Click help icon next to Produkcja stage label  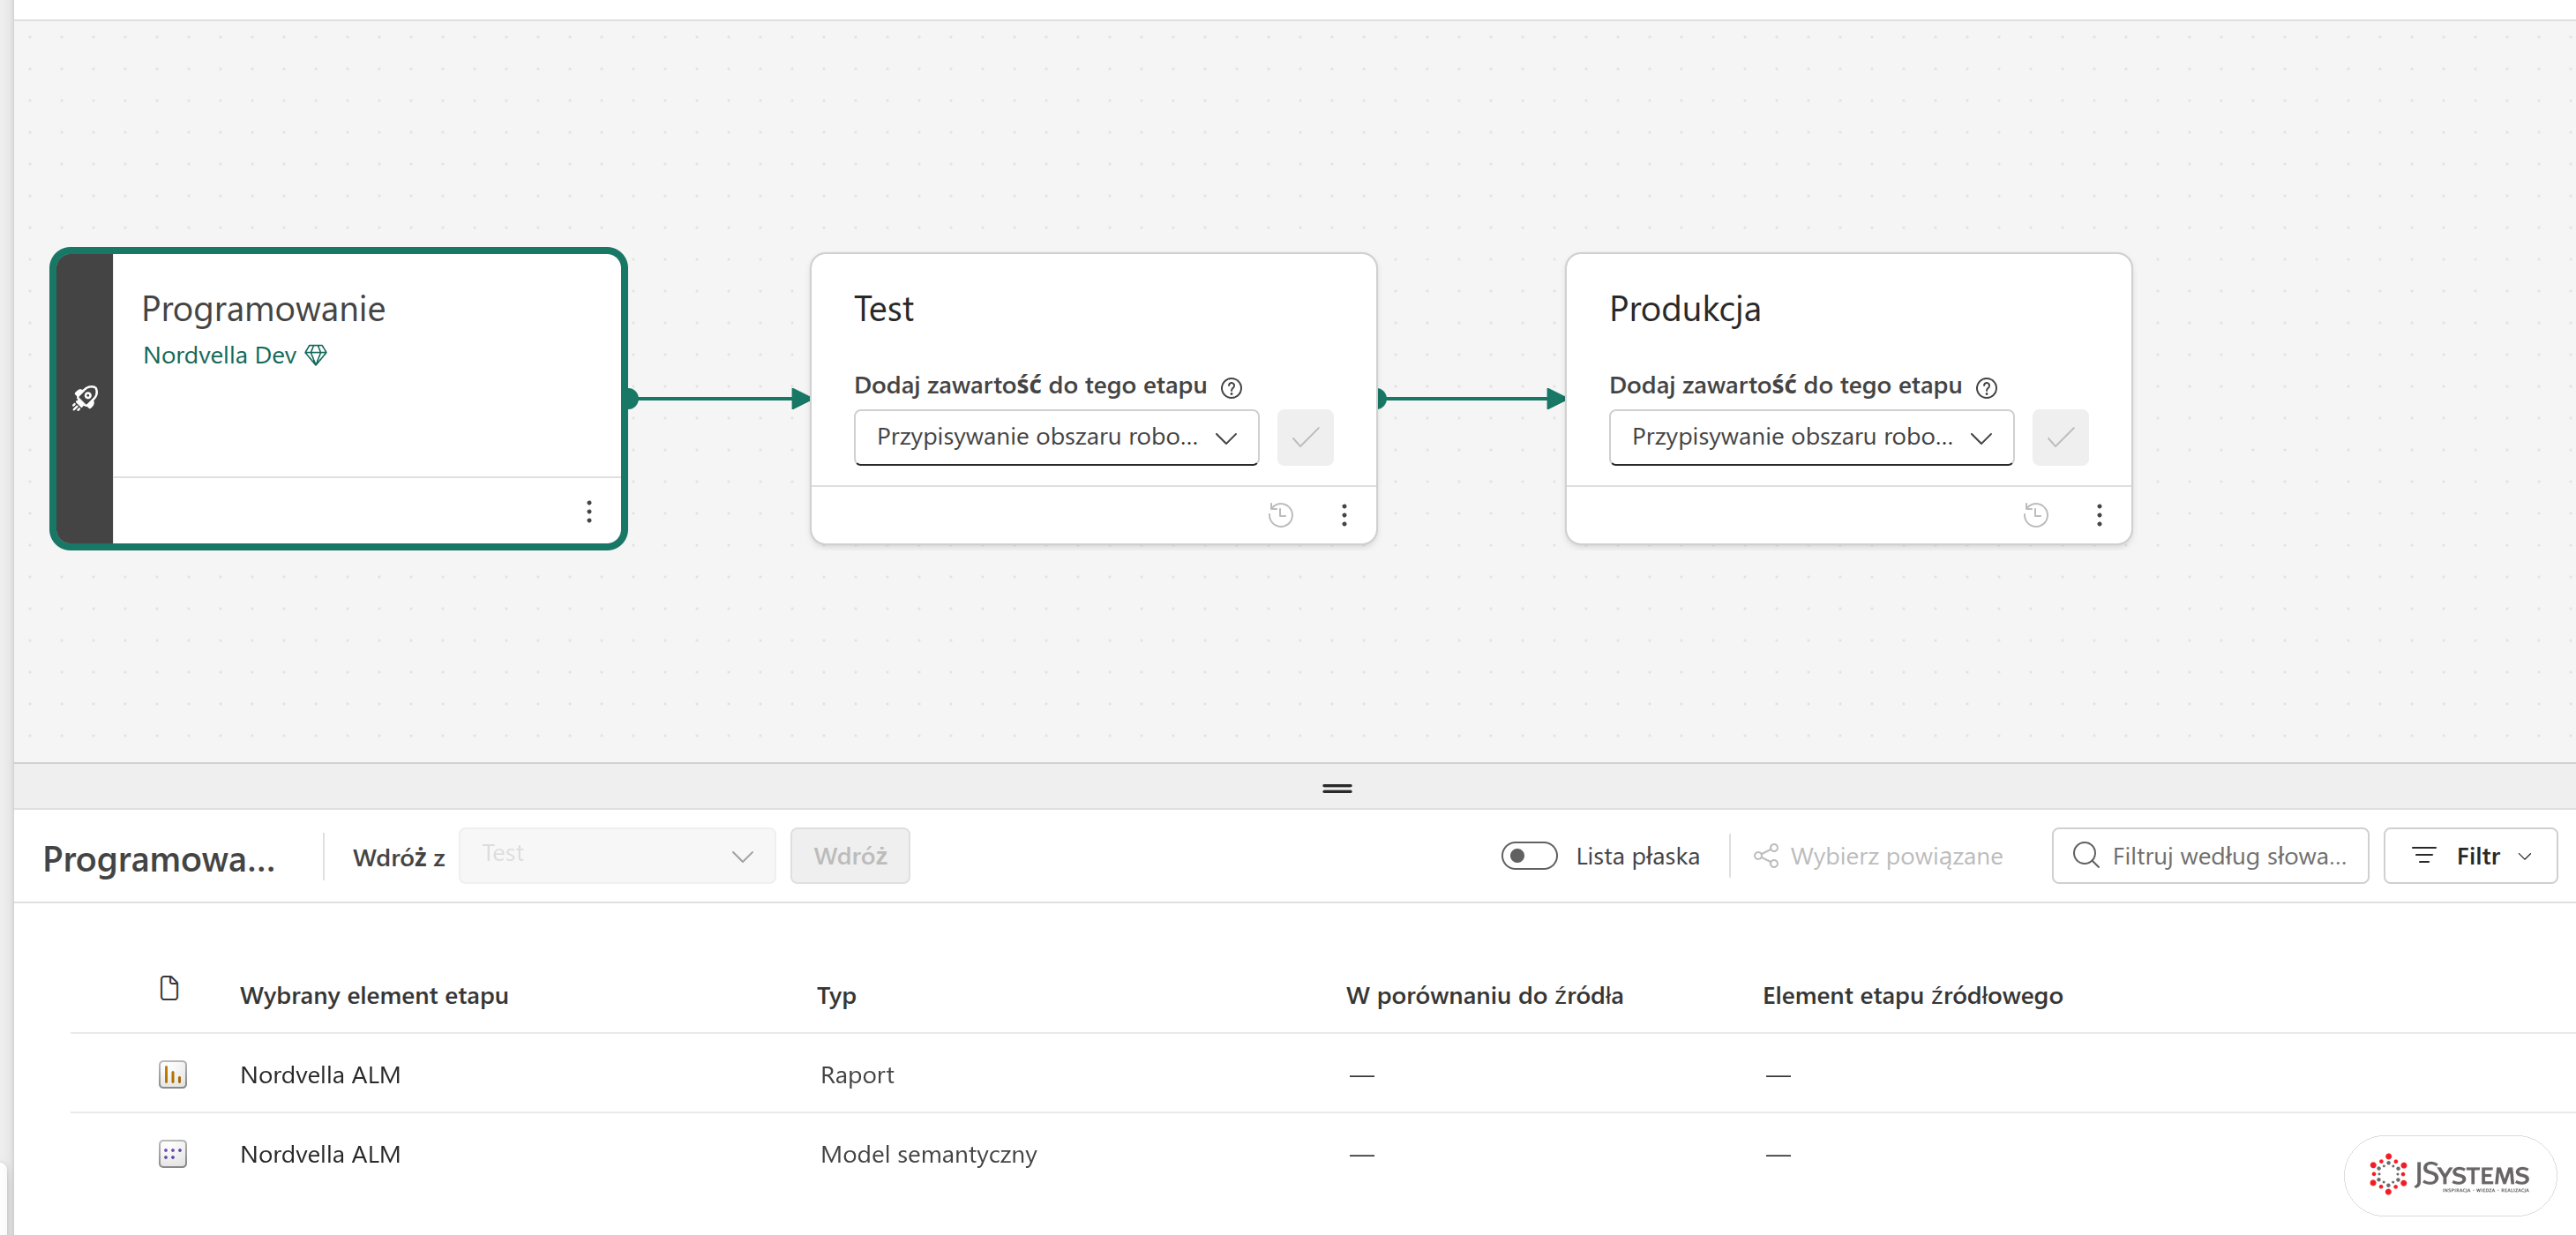(x=1986, y=387)
